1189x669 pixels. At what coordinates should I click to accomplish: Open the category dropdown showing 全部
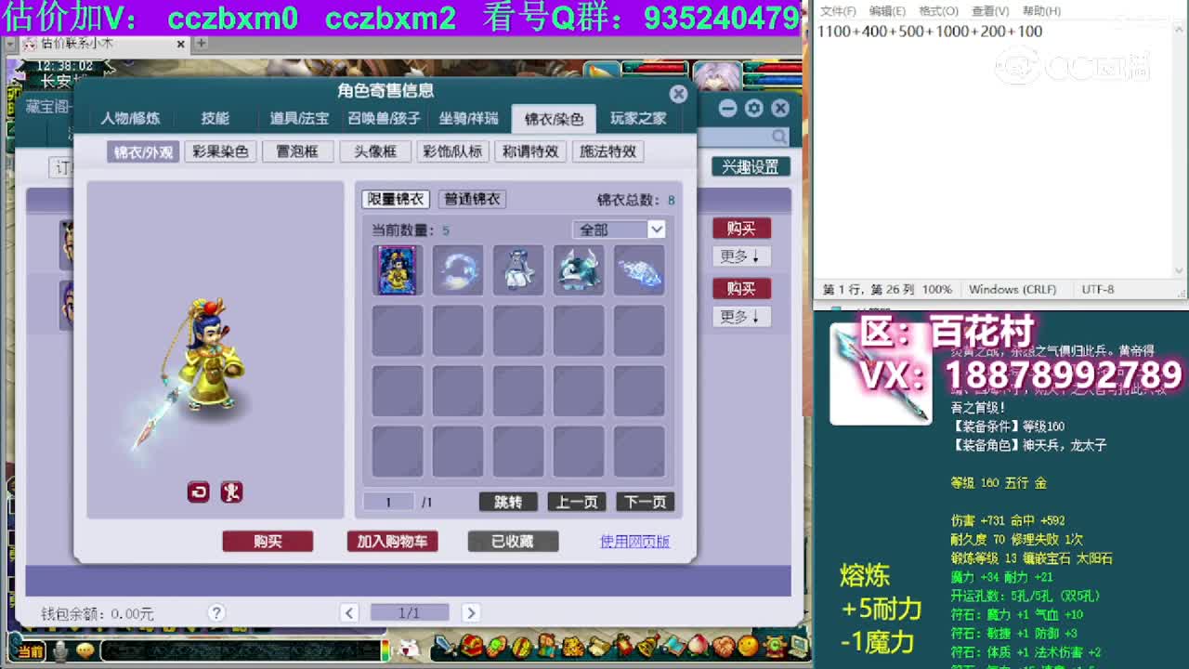[619, 230]
